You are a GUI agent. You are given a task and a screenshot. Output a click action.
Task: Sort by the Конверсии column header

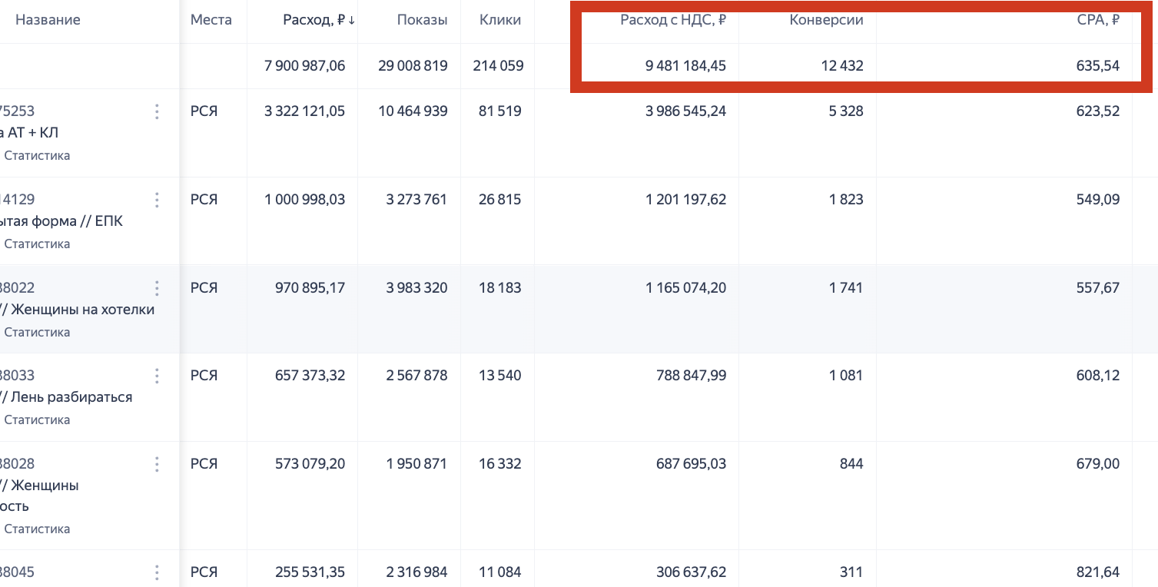[826, 21]
